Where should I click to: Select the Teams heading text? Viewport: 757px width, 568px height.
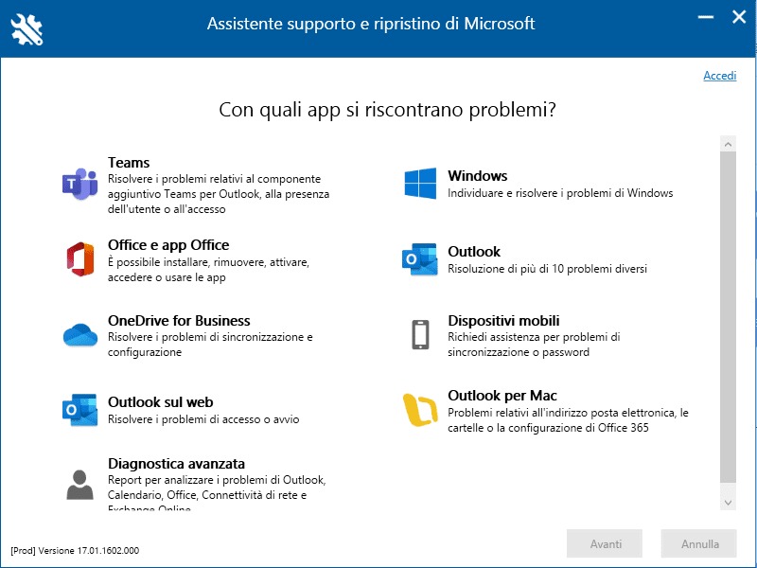[x=129, y=163]
